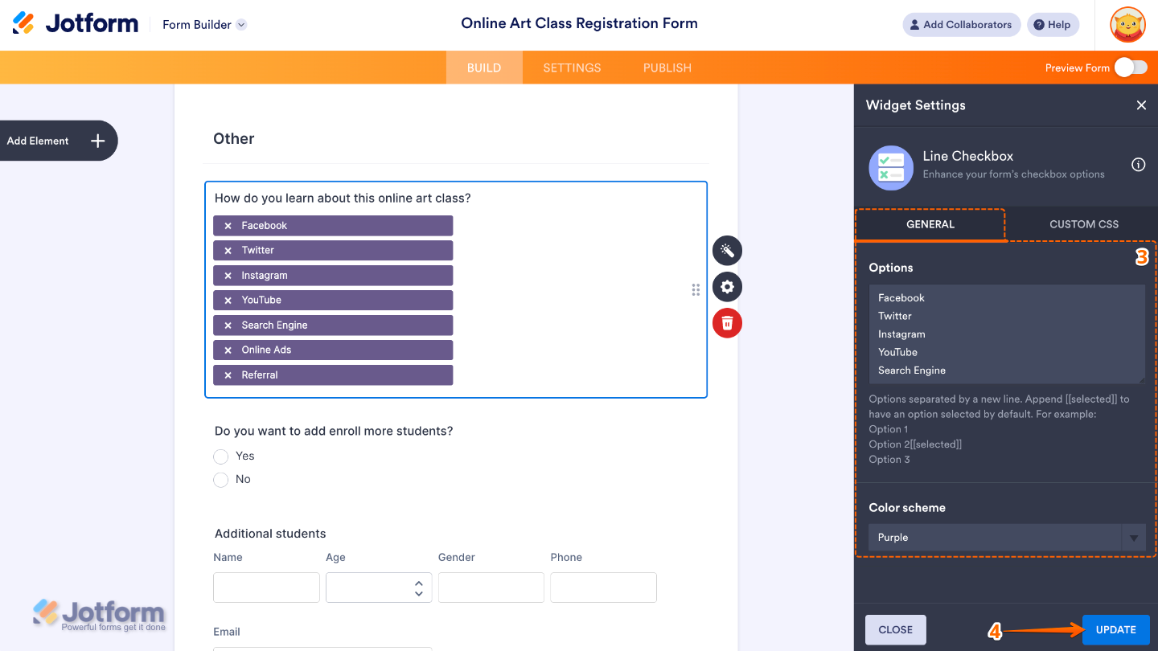Screen dimensions: 1158x651
Task: Delete the widget with red trash icon
Action: click(727, 323)
